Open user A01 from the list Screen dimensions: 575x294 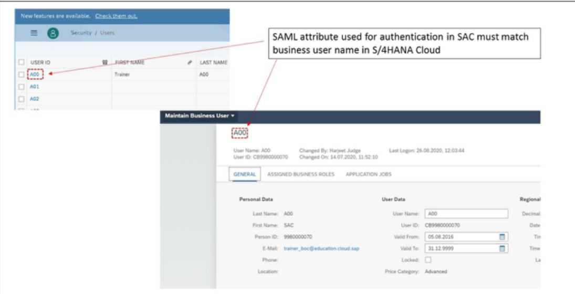click(x=35, y=87)
